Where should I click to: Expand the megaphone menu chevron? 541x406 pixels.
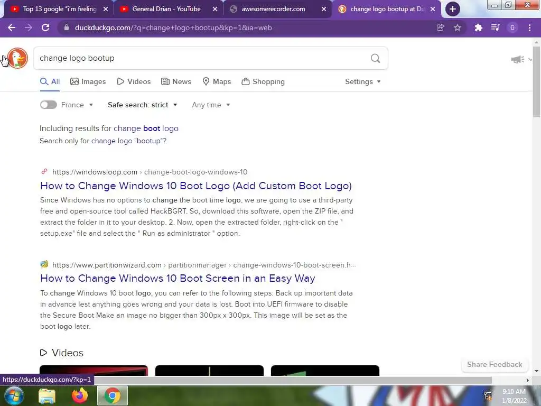coord(530,59)
